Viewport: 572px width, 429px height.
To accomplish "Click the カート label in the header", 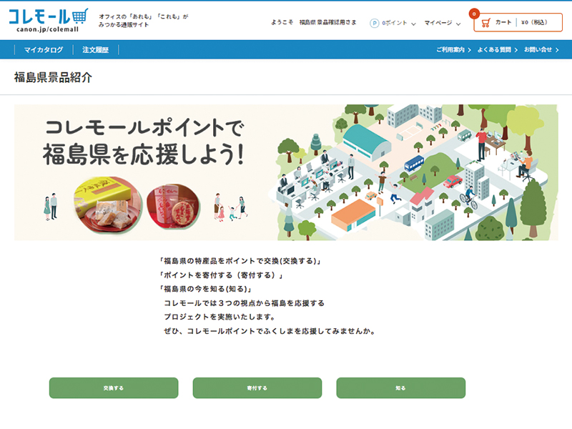I will [503, 23].
